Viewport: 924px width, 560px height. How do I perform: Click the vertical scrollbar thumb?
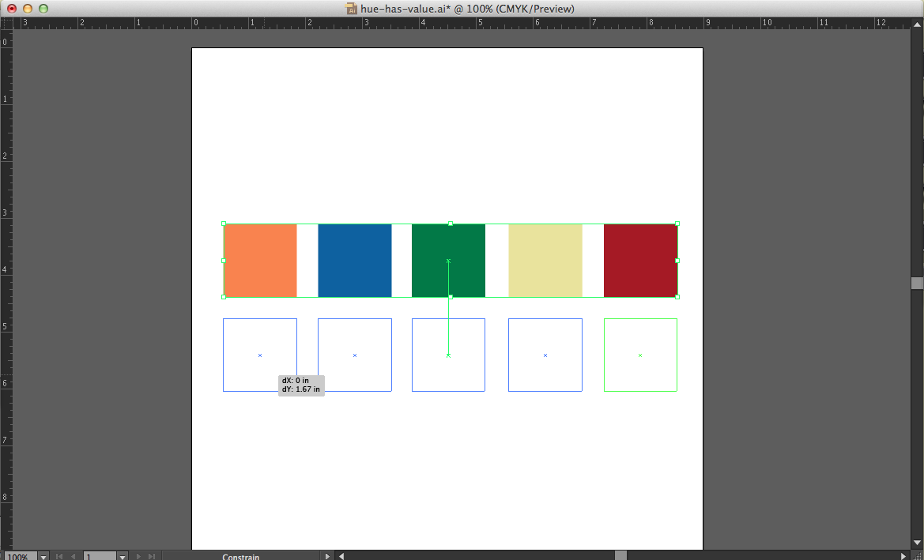tap(917, 283)
